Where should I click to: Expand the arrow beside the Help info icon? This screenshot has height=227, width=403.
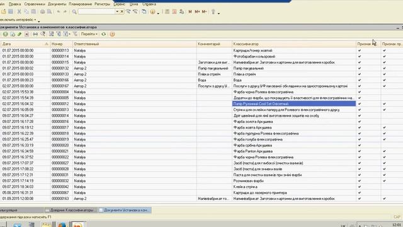158,13
